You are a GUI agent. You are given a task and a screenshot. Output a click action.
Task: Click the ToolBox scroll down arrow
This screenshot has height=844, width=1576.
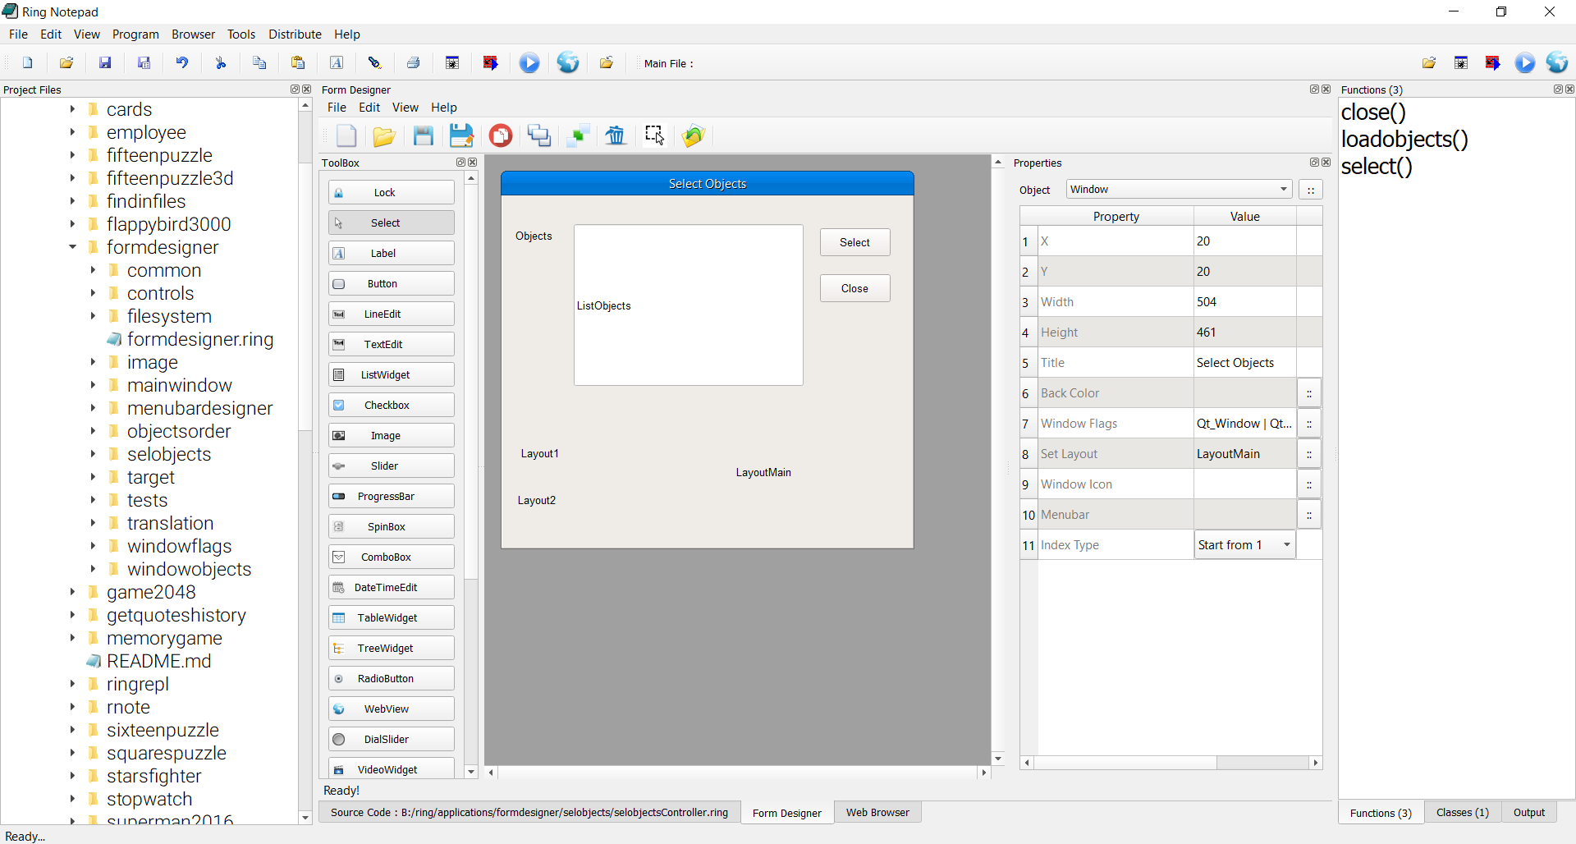(471, 772)
